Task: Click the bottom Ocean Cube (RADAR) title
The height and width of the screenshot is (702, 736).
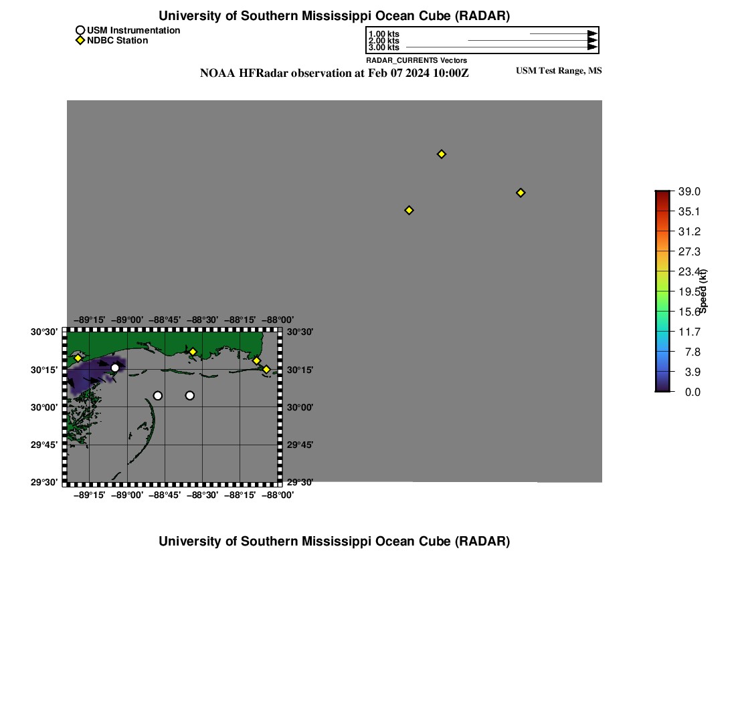Action: coord(334,541)
